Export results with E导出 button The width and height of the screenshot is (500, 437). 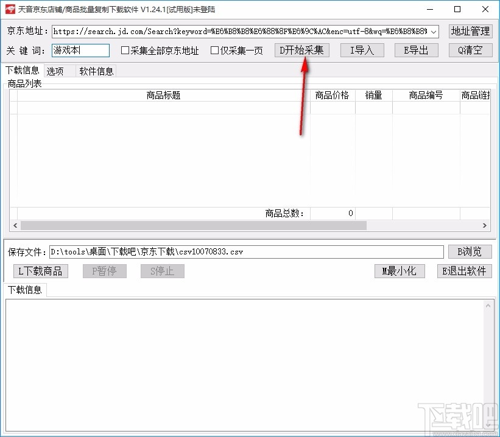pos(416,51)
